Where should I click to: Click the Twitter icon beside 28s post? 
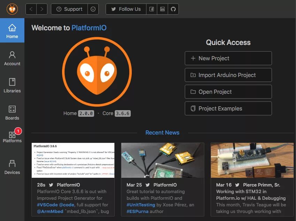tap(51, 185)
